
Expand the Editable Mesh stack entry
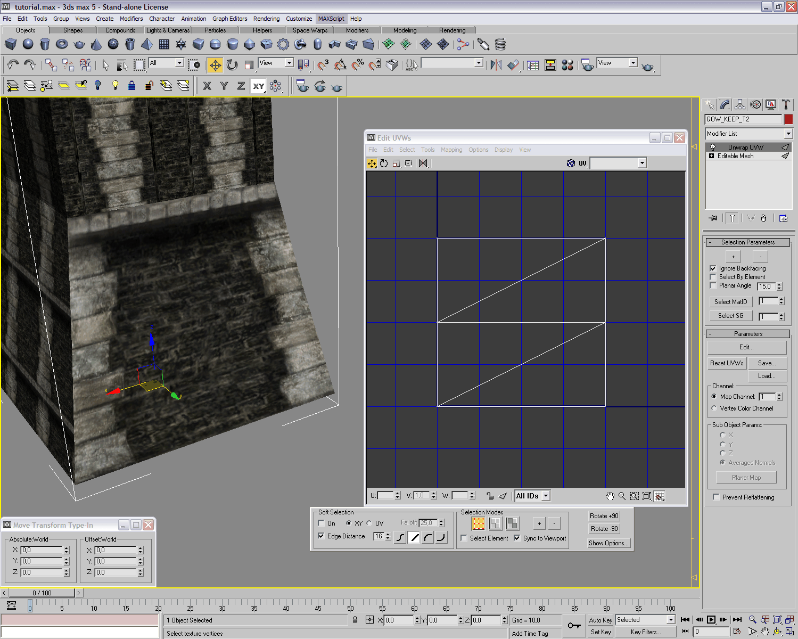(x=711, y=156)
